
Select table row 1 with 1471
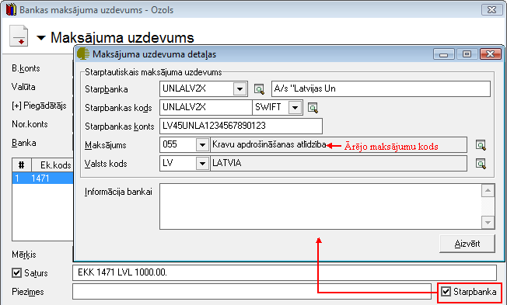43,178
